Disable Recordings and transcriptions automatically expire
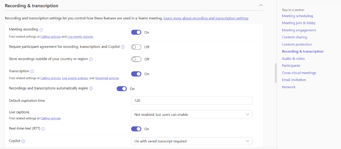The width and height of the screenshot is (341, 149). coord(122,88)
